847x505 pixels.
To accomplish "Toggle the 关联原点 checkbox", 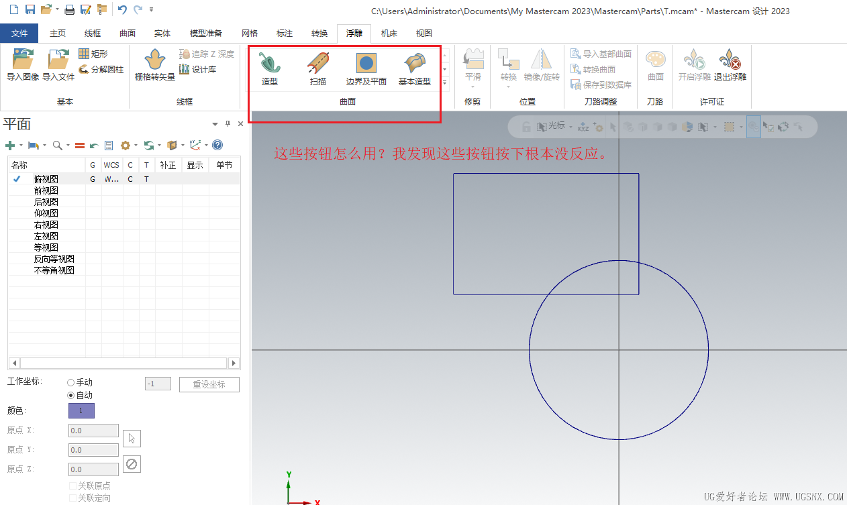I will click(x=72, y=486).
